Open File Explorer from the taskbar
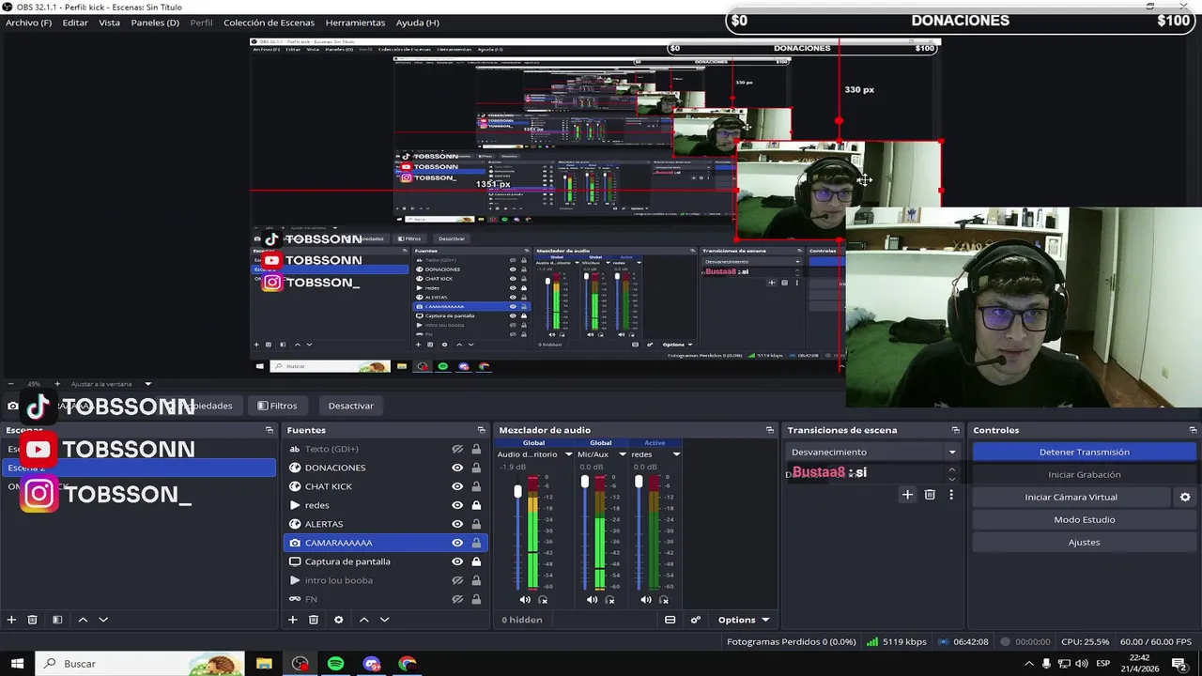1202x676 pixels. click(x=264, y=664)
